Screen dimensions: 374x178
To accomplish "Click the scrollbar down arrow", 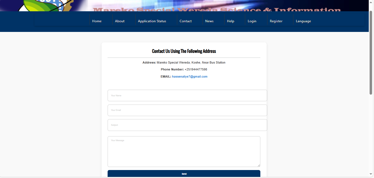I will pyautogui.click(x=371, y=174).
